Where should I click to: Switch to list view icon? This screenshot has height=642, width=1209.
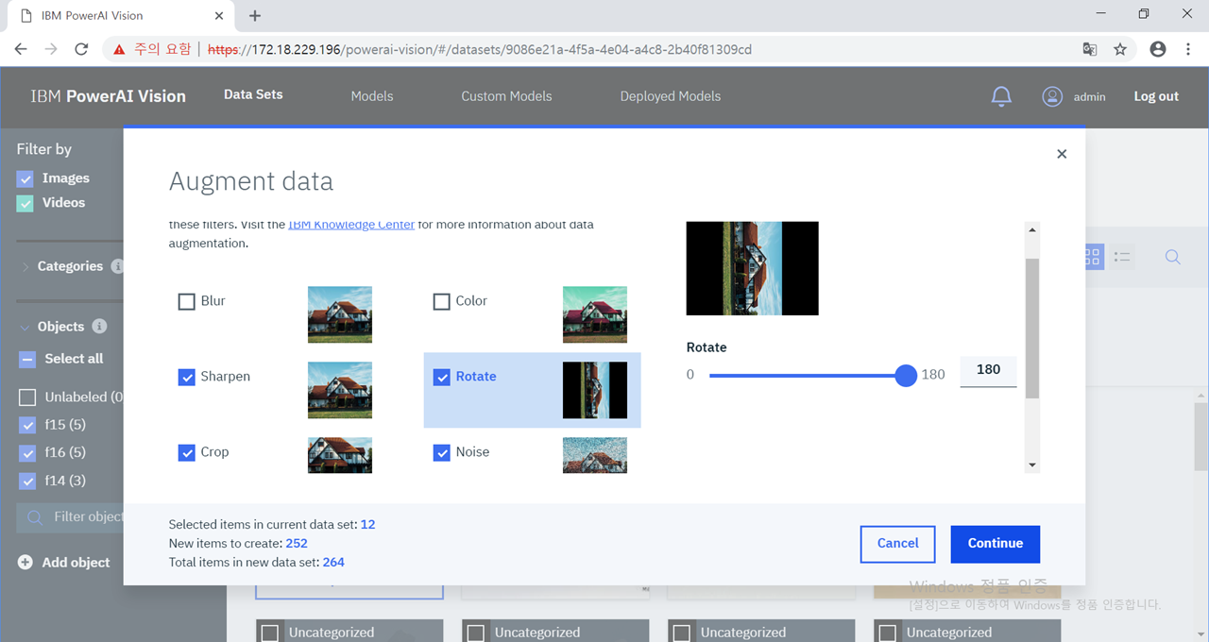pos(1123,256)
